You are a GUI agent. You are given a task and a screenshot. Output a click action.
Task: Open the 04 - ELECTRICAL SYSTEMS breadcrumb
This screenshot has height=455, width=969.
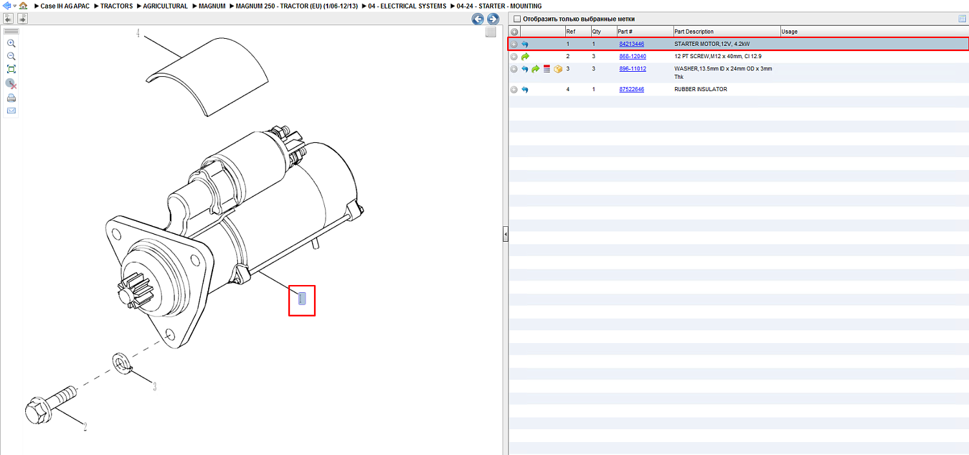pyautogui.click(x=407, y=6)
